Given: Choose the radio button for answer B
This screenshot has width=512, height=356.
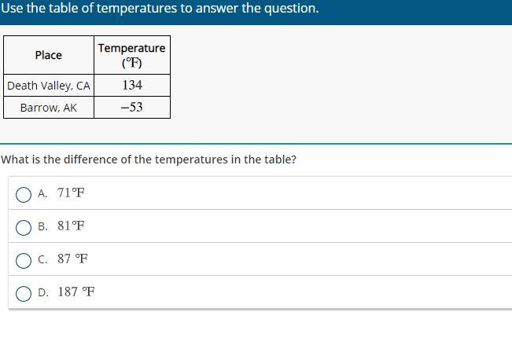Looking at the screenshot, I should tap(24, 227).
